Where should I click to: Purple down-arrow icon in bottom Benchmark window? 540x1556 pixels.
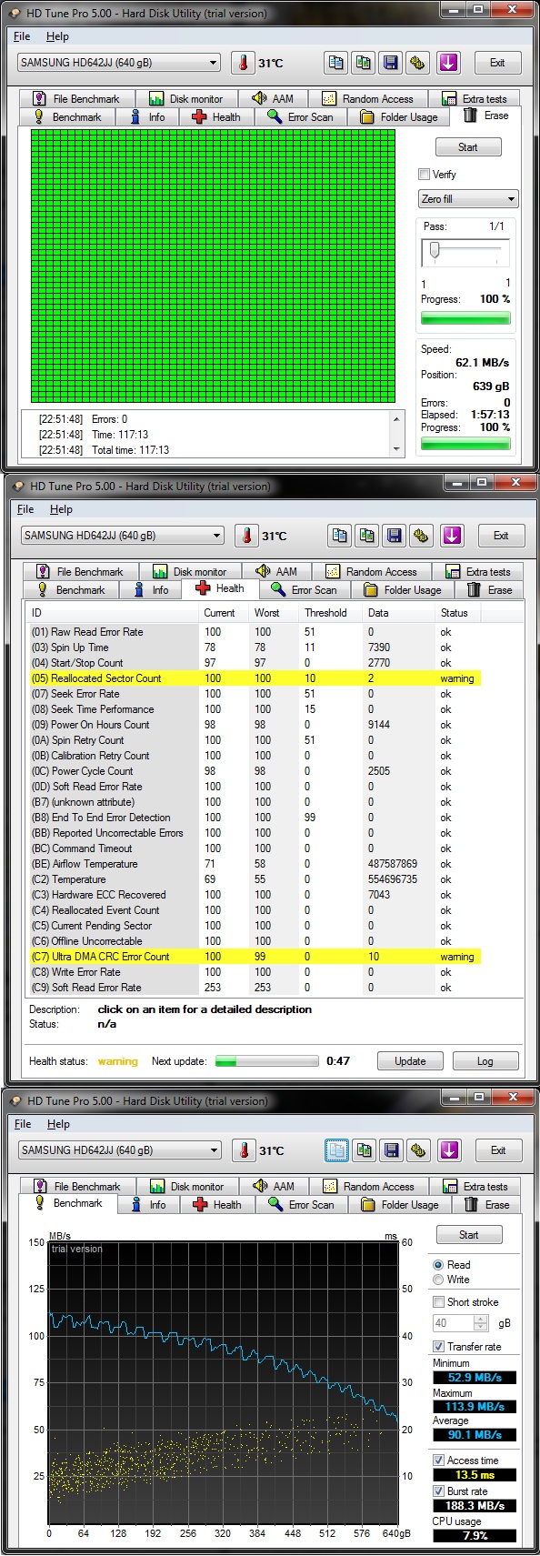point(449,1150)
